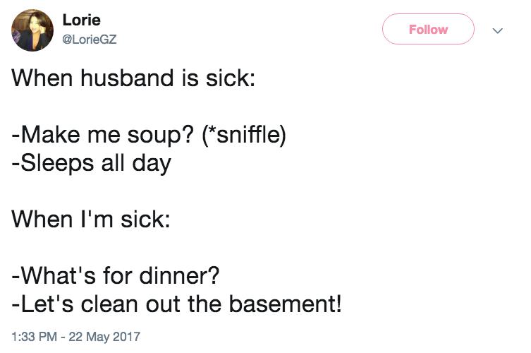Click the word 'dinner?' in the tweet
Viewport: 531px width, 353px height.
click(x=180, y=275)
